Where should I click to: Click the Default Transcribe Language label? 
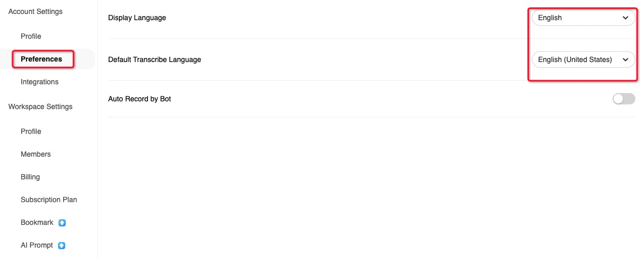154,59
